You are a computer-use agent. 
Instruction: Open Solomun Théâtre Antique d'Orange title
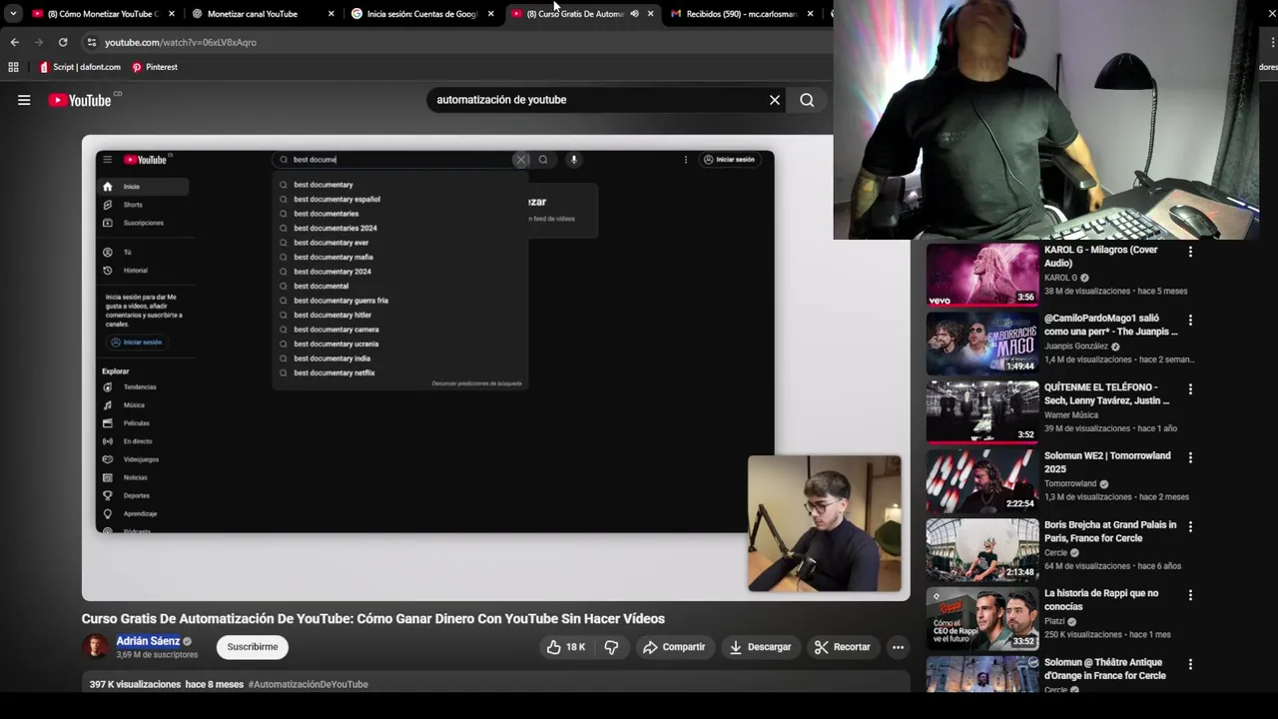coord(1104,669)
